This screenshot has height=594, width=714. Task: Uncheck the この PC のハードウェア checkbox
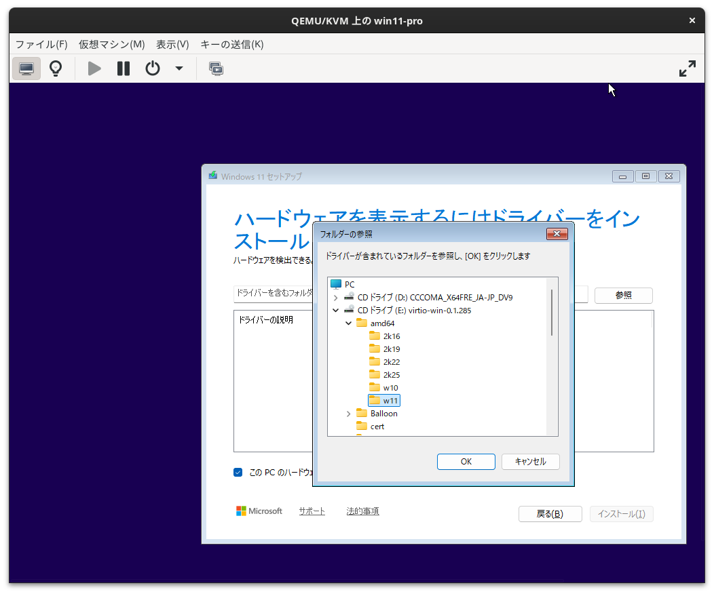pos(238,473)
